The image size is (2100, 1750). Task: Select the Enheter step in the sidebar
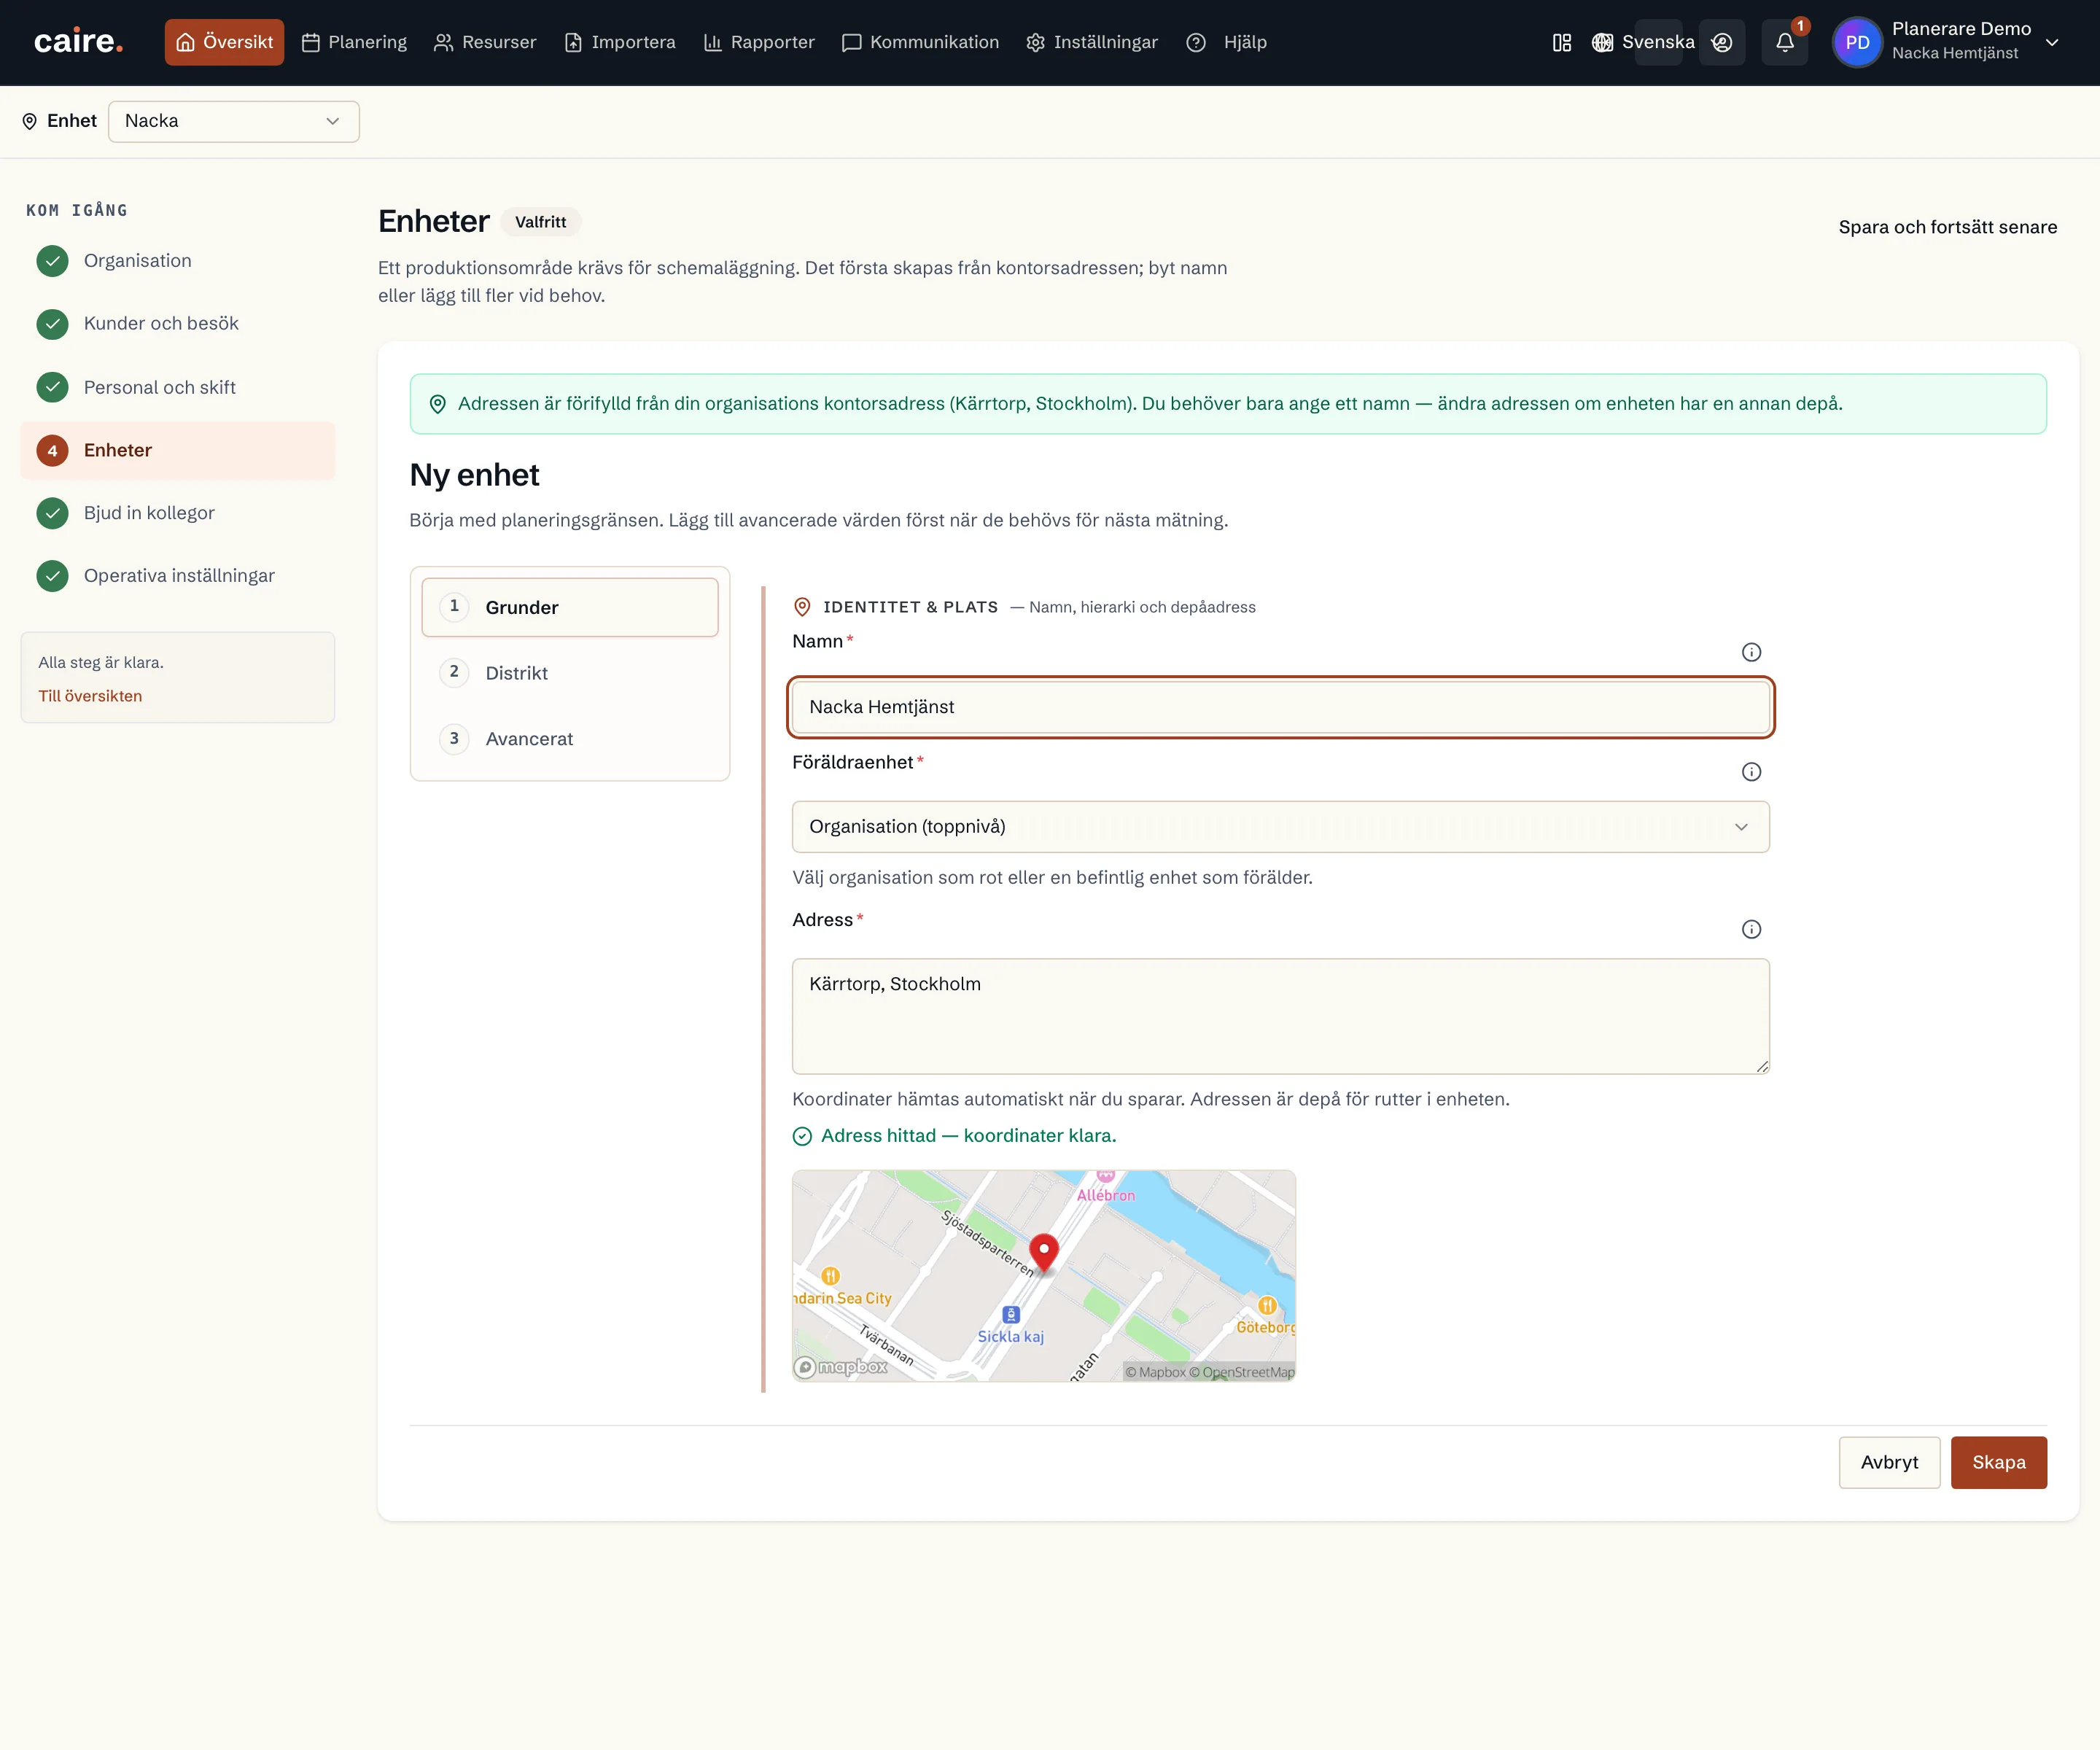(177, 450)
